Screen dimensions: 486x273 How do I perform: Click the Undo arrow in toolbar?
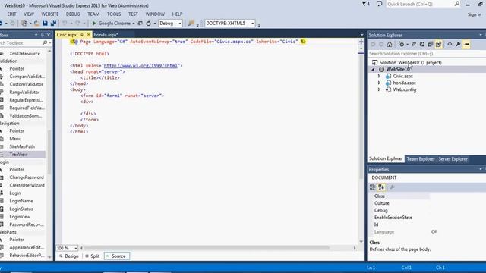pyautogui.click(x=65, y=24)
